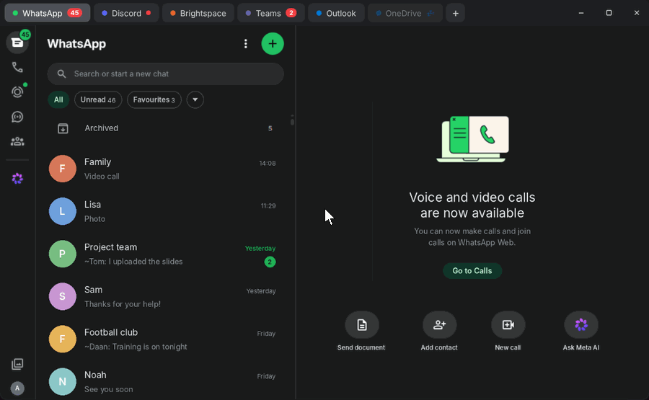The image size is (649, 400).
Task: Open the Media gallery icon near the sidebar bottom
Action: point(17,364)
